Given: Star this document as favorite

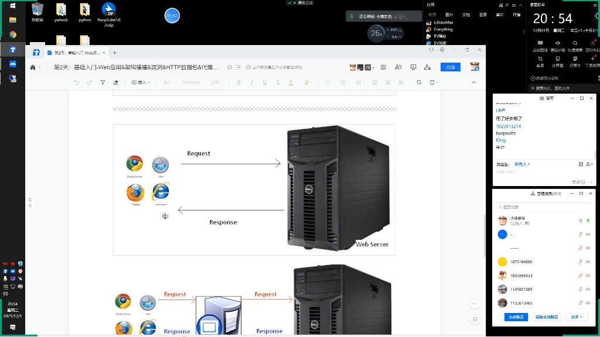Looking at the screenshot, I should pos(229,67).
